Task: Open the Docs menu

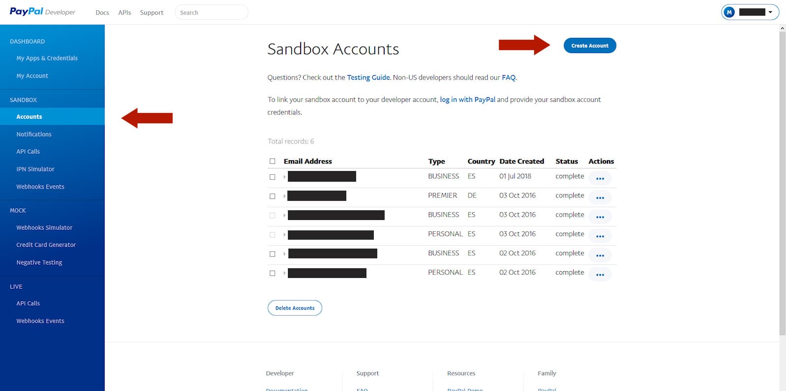Action: click(102, 13)
